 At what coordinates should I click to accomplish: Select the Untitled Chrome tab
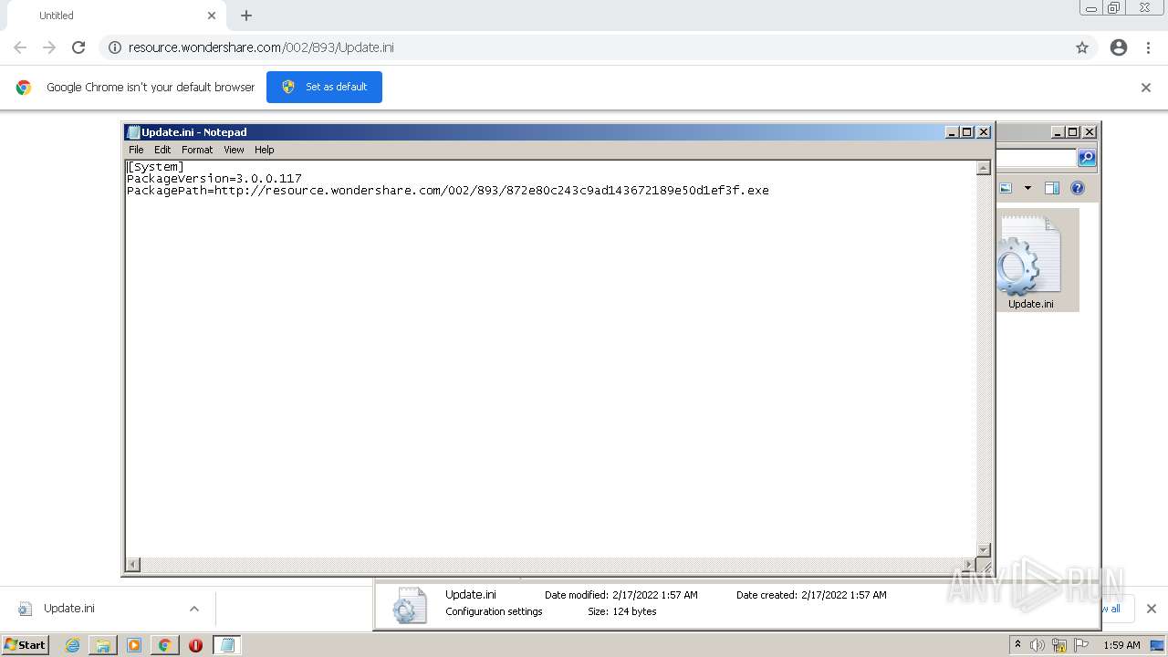pos(114,16)
